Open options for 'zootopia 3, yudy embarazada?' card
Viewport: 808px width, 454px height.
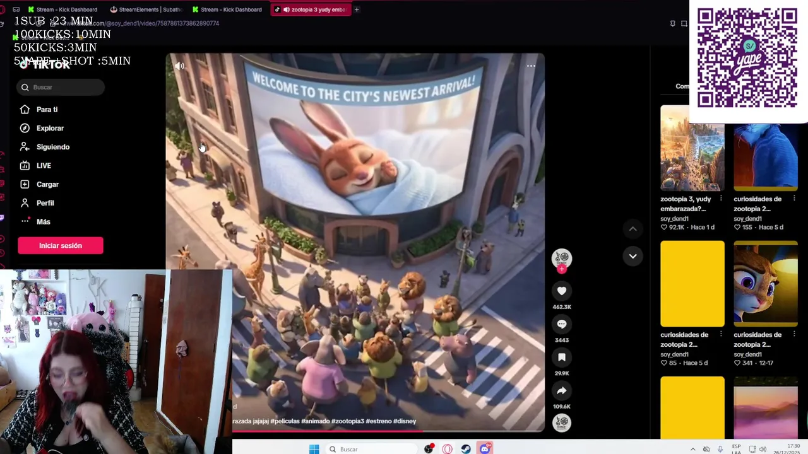[x=721, y=199]
